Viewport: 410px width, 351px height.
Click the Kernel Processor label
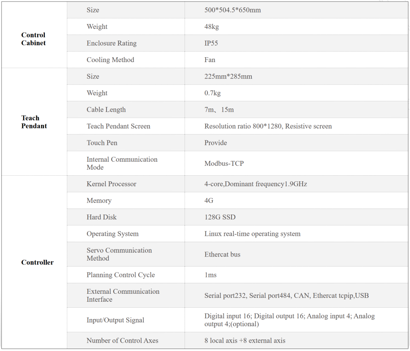(111, 184)
